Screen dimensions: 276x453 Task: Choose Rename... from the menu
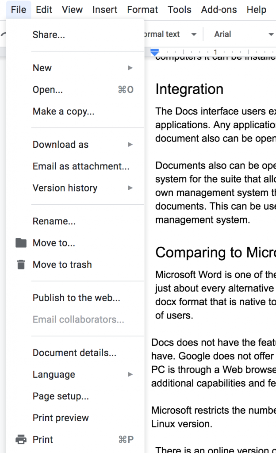(x=75, y=221)
